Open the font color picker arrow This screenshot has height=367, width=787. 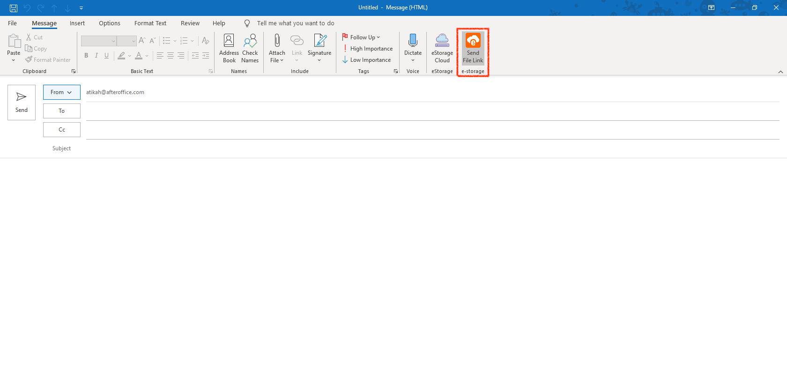147,56
